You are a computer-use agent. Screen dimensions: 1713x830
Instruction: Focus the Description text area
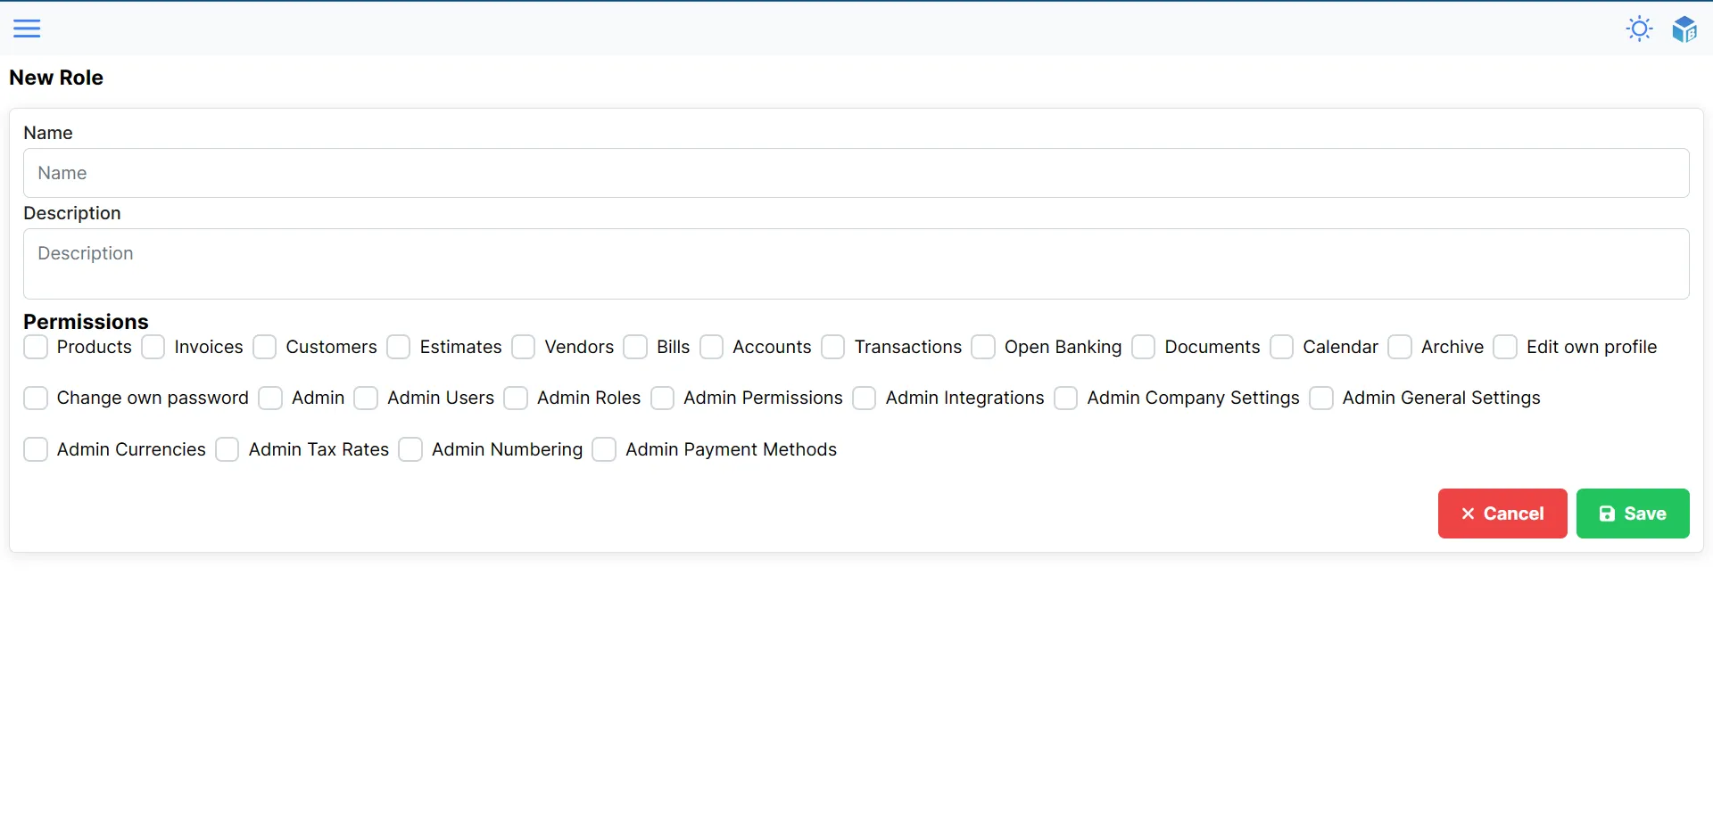[x=856, y=264]
